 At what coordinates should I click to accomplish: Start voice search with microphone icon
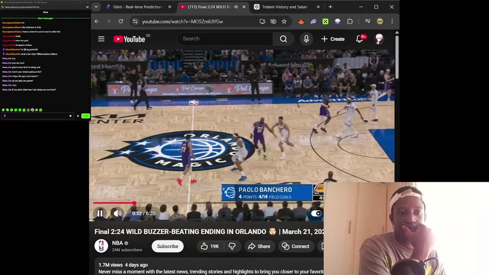coord(306,39)
